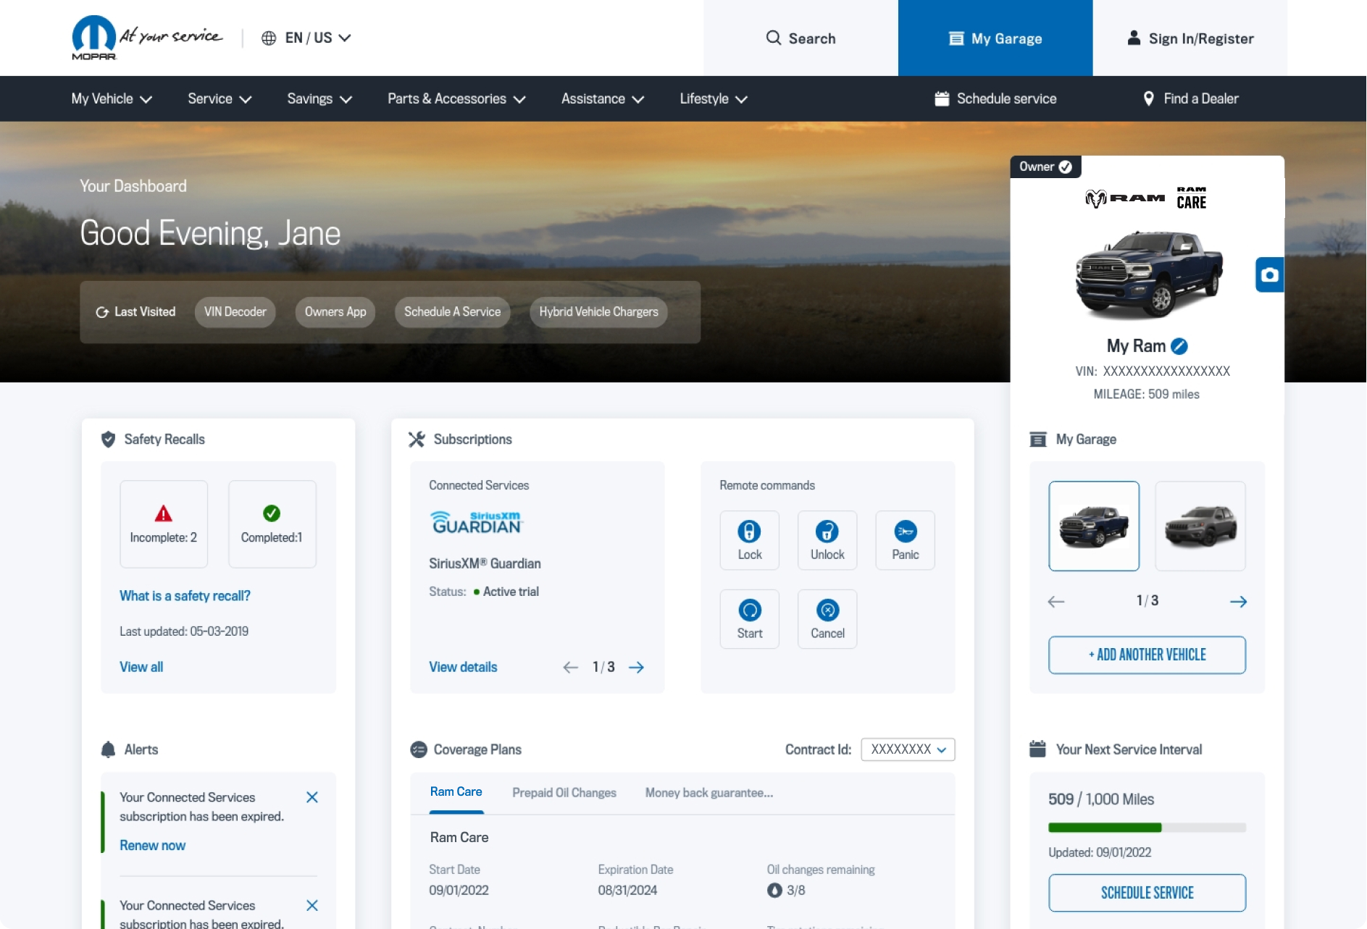The height and width of the screenshot is (929, 1367).
Task: Click the Add Another Vehicle button
Action: click(x=1147, y=655)
